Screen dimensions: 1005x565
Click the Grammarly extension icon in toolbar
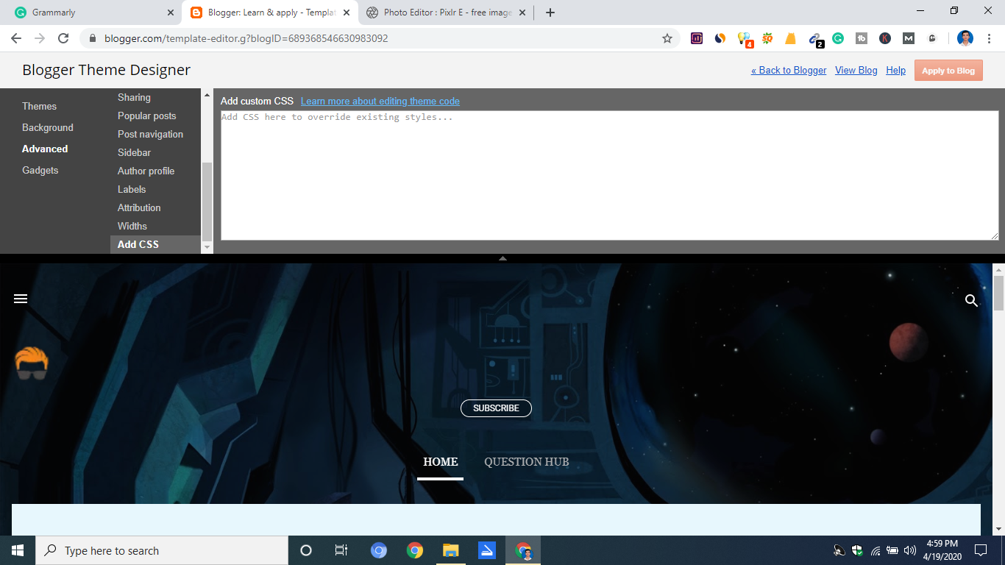click(x=838, y=38)
